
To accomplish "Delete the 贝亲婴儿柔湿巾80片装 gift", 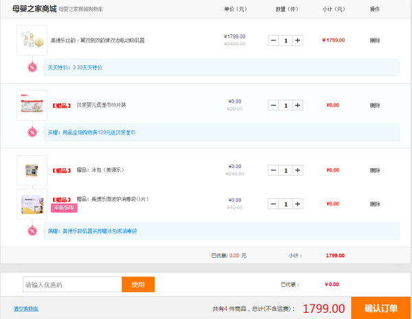I will 375,105.
